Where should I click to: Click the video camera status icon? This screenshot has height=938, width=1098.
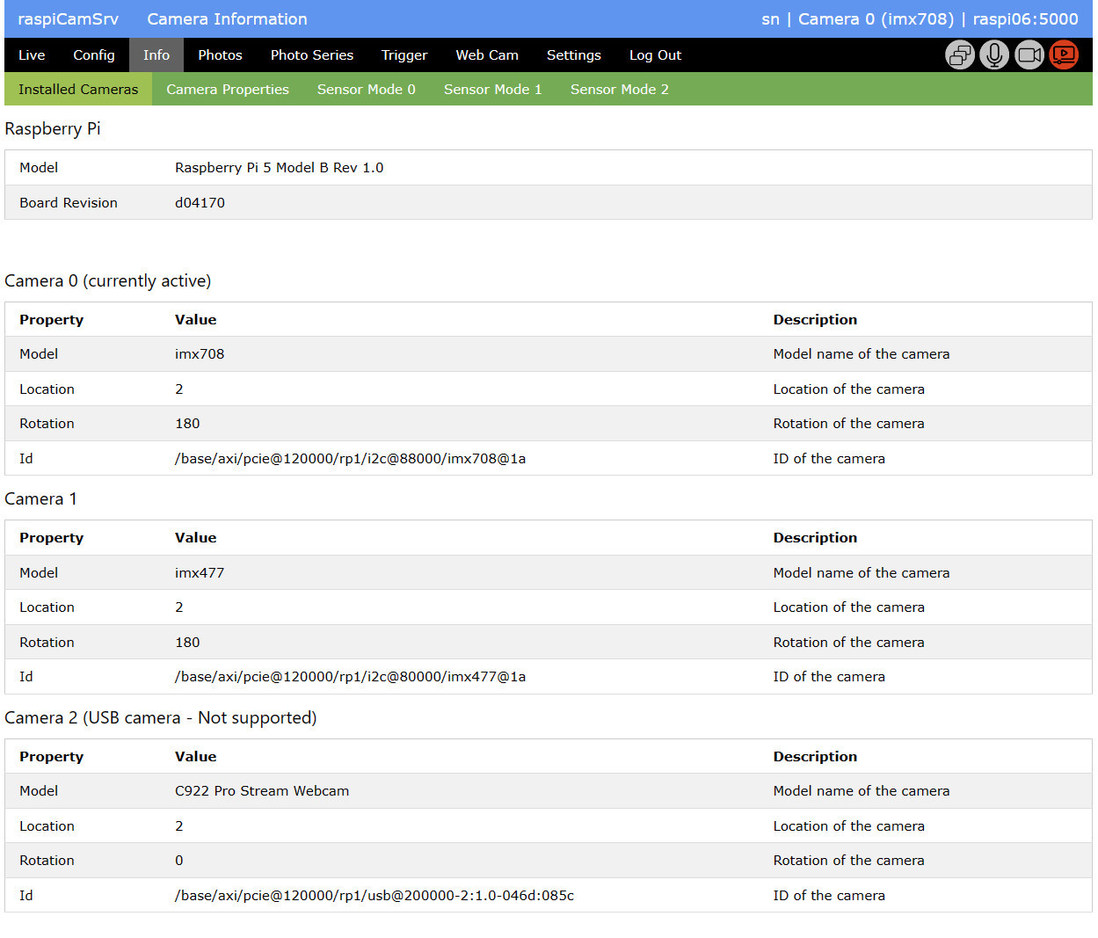click(1029, 55)
